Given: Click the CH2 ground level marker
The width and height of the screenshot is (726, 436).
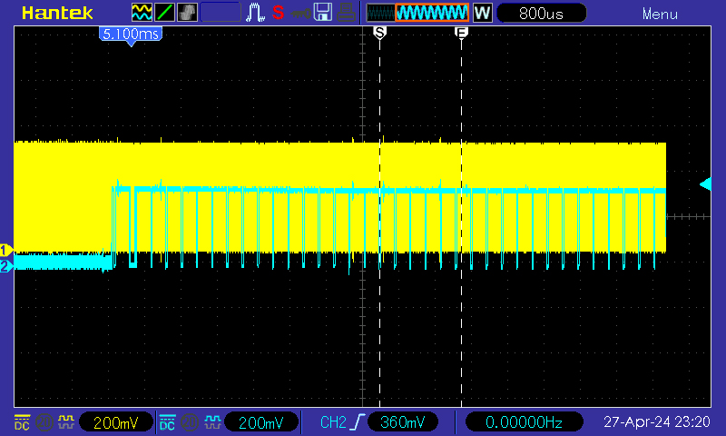Looking at the screenshot, I should [6, 266].
